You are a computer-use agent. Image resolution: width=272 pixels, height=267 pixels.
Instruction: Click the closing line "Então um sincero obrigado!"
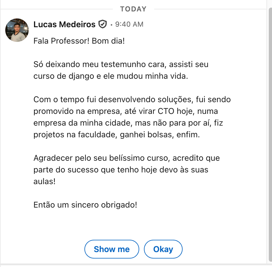pyautogui.click(x=85, y=205)
